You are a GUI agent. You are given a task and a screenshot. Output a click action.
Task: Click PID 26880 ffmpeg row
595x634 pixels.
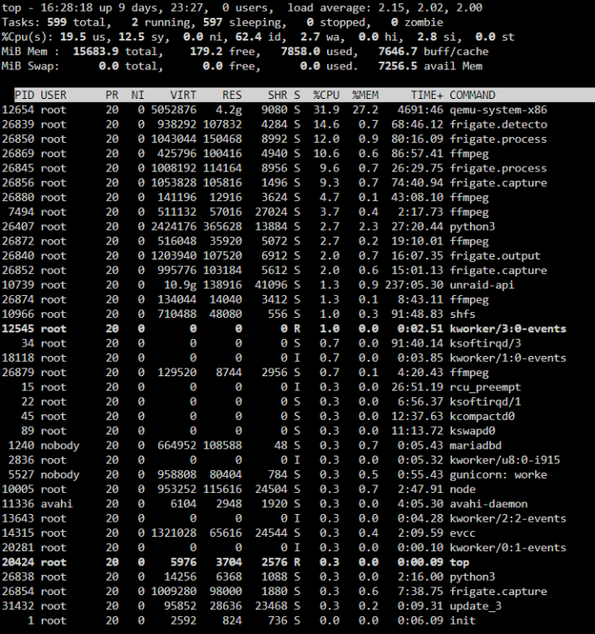[x=297, y=197]
